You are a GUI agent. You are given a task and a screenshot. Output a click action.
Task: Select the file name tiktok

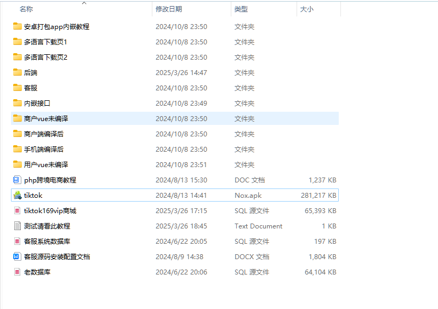(x=33, y=196)
